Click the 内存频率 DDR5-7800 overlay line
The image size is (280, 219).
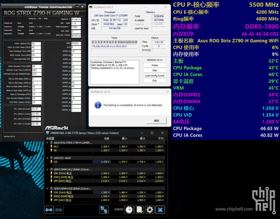pyautogui.click(x=226, y=27)
